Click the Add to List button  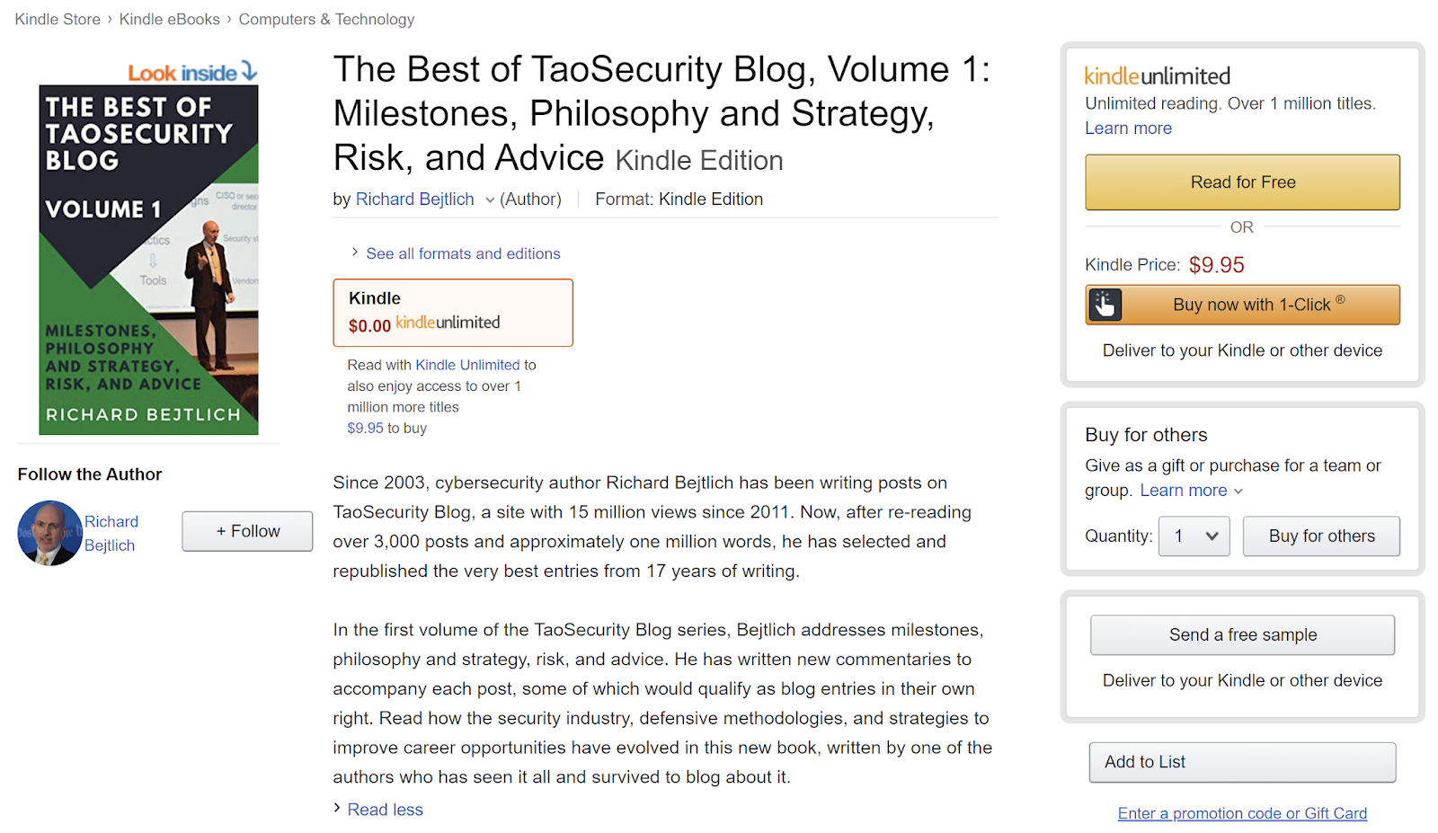[x=1242, y=762]
